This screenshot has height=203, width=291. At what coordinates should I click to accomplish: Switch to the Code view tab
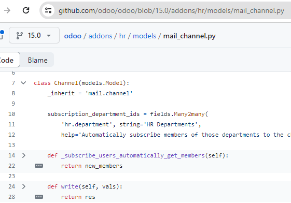point(7,60)
